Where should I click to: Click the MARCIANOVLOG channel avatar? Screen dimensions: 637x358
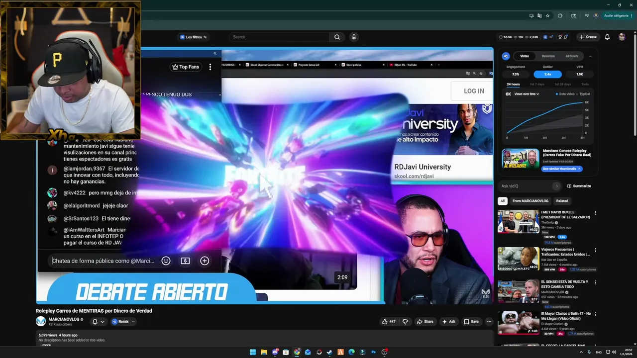tap(41, 321)
